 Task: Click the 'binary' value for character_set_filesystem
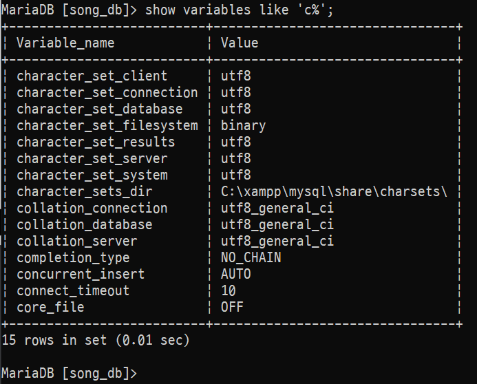[243, 125]
